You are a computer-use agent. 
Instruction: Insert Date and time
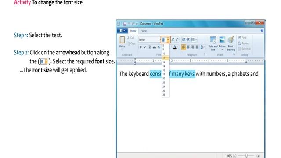(213, 43)
